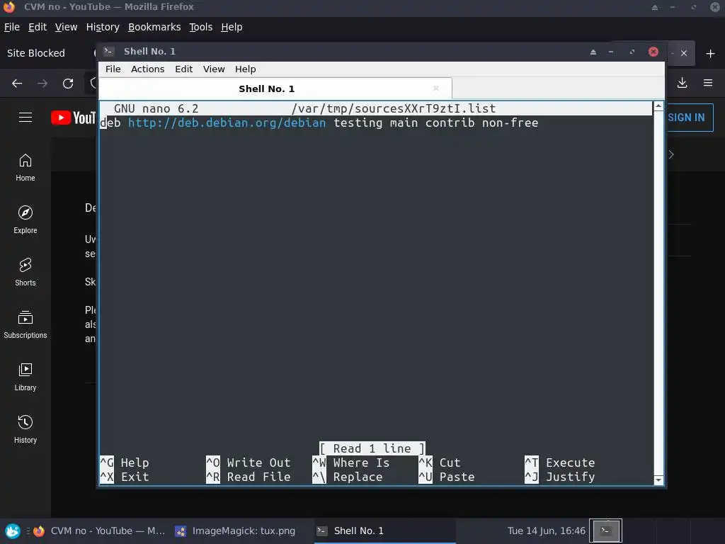Open Firefox File menu
Screen dimensions: 725x544
(x=12, y=28)
